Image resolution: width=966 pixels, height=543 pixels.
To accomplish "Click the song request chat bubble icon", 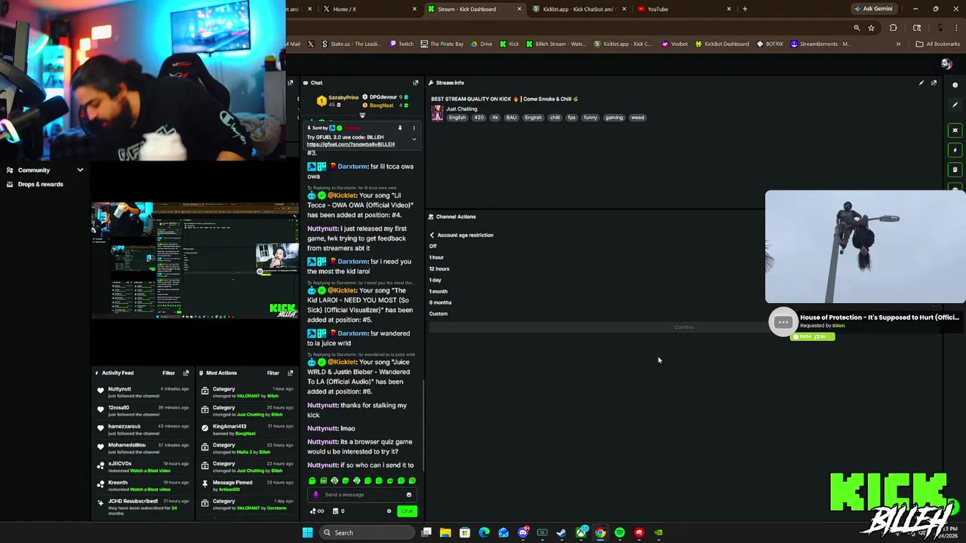I will 783,322.
